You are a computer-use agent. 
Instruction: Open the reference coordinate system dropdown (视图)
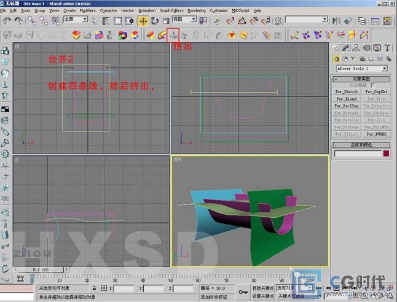pyautogui.click(x=184, y=19)
